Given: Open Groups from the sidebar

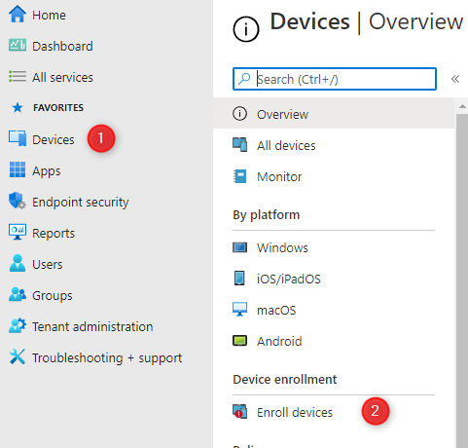Looking at the screenshot, I should 53,296.
